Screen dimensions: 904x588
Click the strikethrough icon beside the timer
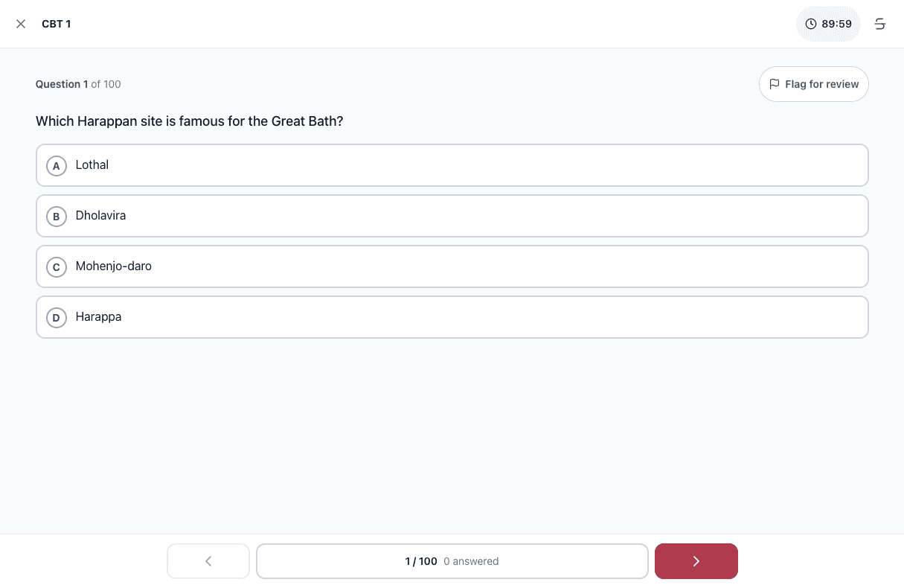click(880, 24)
